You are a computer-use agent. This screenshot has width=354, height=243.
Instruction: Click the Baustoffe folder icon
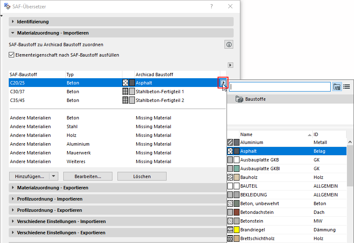(239, 99)
